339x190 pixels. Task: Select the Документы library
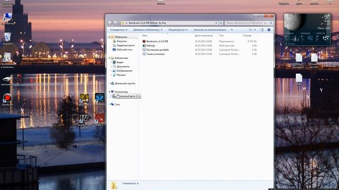click(x=121, y=66)
